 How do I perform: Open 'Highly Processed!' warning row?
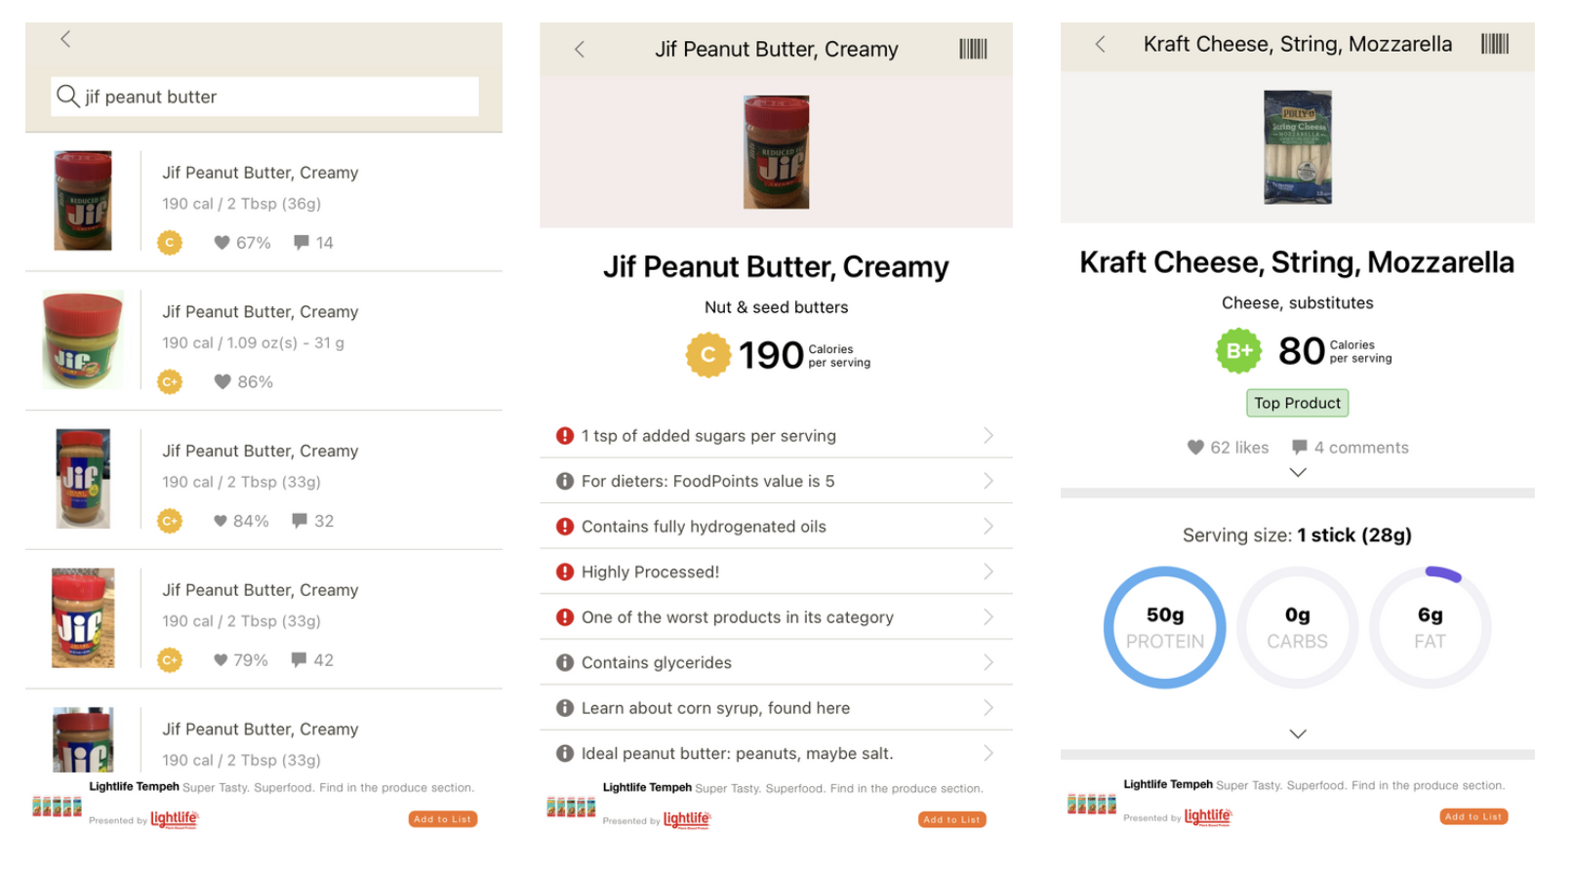coord(776,572)
